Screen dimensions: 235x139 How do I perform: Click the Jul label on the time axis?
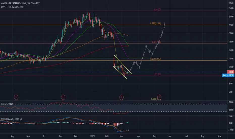pos(186,136)
